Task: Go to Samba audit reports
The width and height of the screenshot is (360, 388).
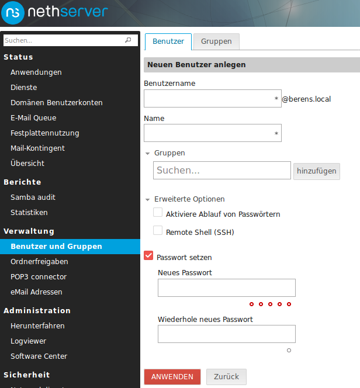Action: click(x=33, y=197)
